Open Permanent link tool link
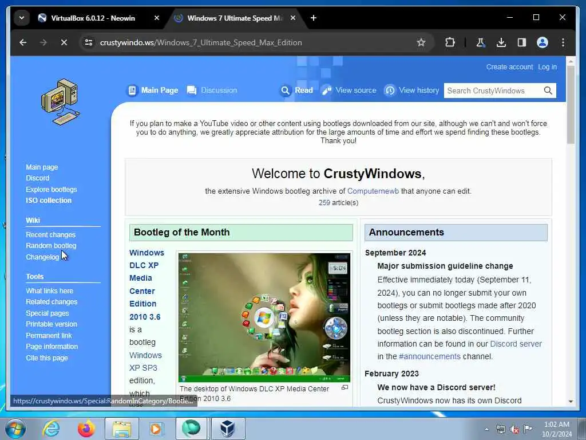This screenshot has width=586, height=440. click(49, 336)
